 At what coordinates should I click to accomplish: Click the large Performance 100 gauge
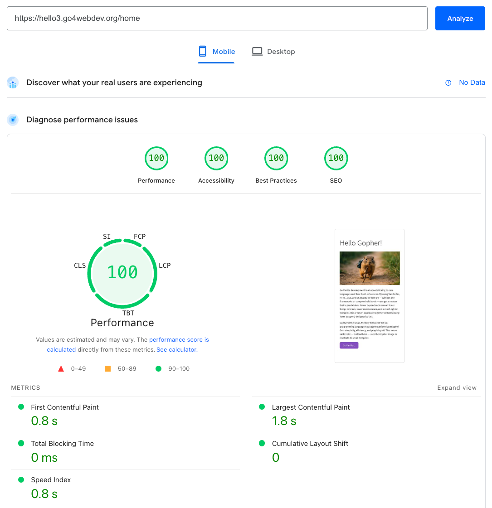[x=122, y=273]
